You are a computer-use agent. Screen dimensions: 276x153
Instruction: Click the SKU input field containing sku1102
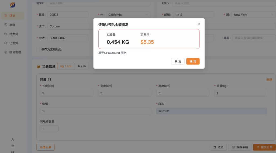coord(212,111)
